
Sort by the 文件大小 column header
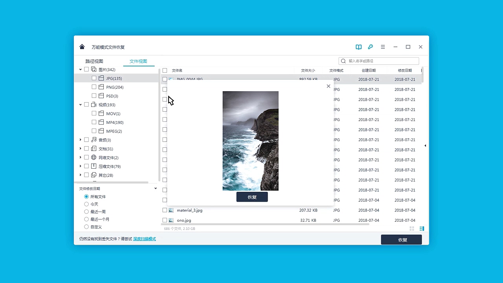pos(308,70)
